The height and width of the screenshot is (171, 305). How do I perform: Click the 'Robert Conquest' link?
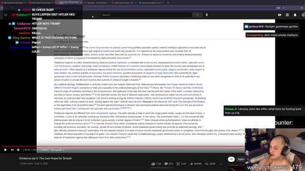(x=111, y=76)
